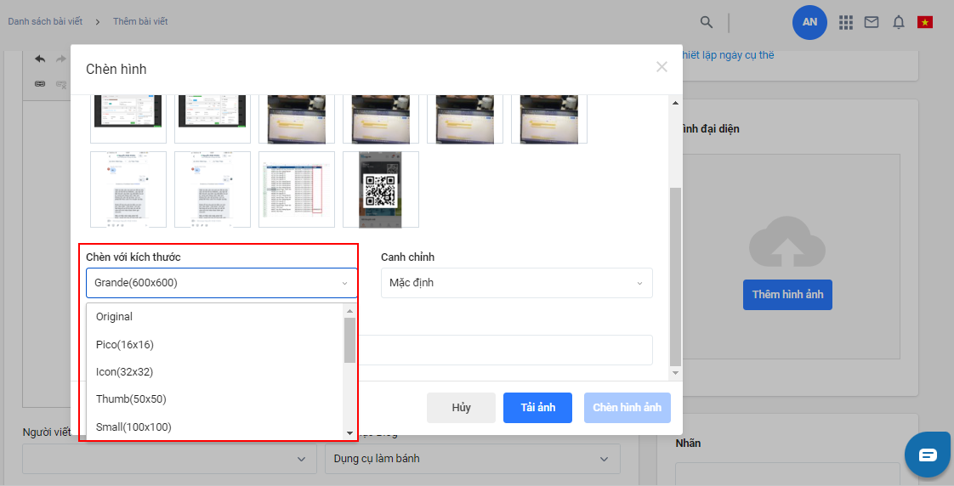Click the Nhãn tags input field
The height and width of the screenshot is (486, 954).
[787, 474]
